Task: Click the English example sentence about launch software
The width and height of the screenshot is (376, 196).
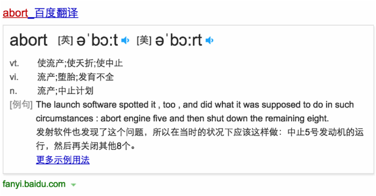Action: 195,112
